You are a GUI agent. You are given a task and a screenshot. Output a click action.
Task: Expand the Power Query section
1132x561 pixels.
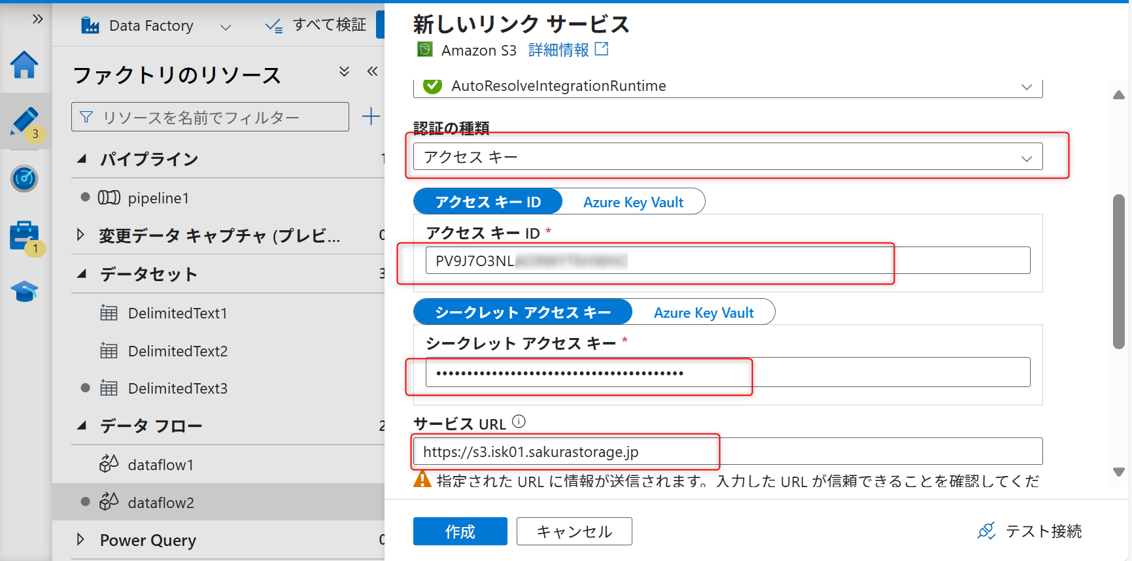[80, 539]
